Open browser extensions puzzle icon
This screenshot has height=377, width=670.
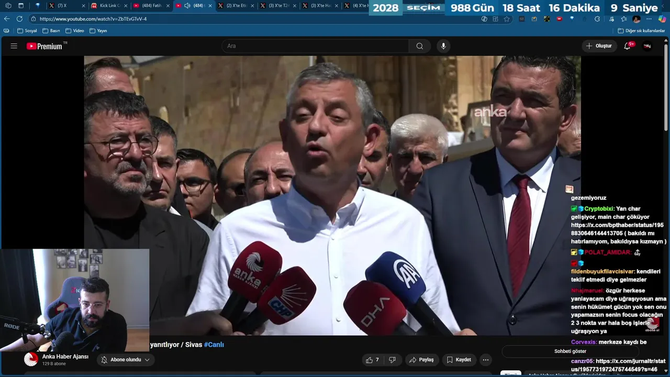point(597,19)
